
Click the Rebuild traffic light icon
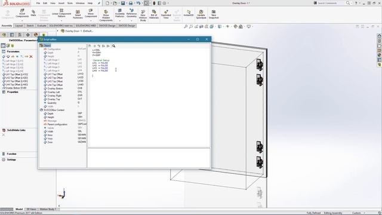point(154,3)
